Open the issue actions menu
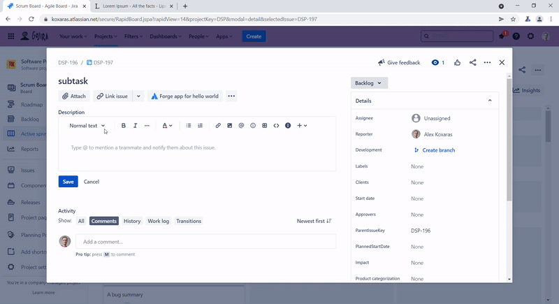The image size is (559, 304). pos(487,63)
